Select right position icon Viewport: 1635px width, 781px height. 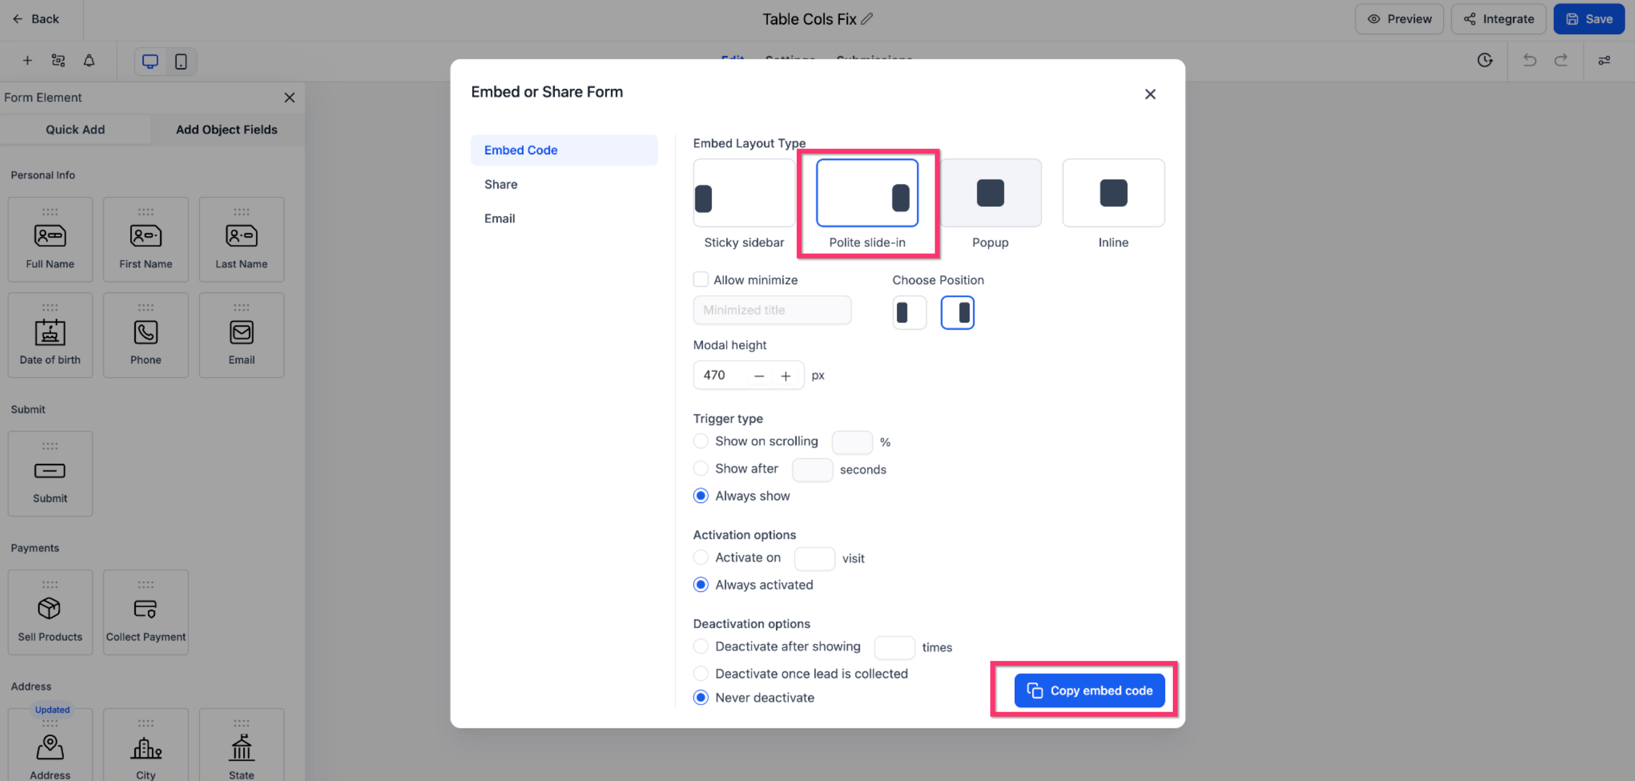957,312
